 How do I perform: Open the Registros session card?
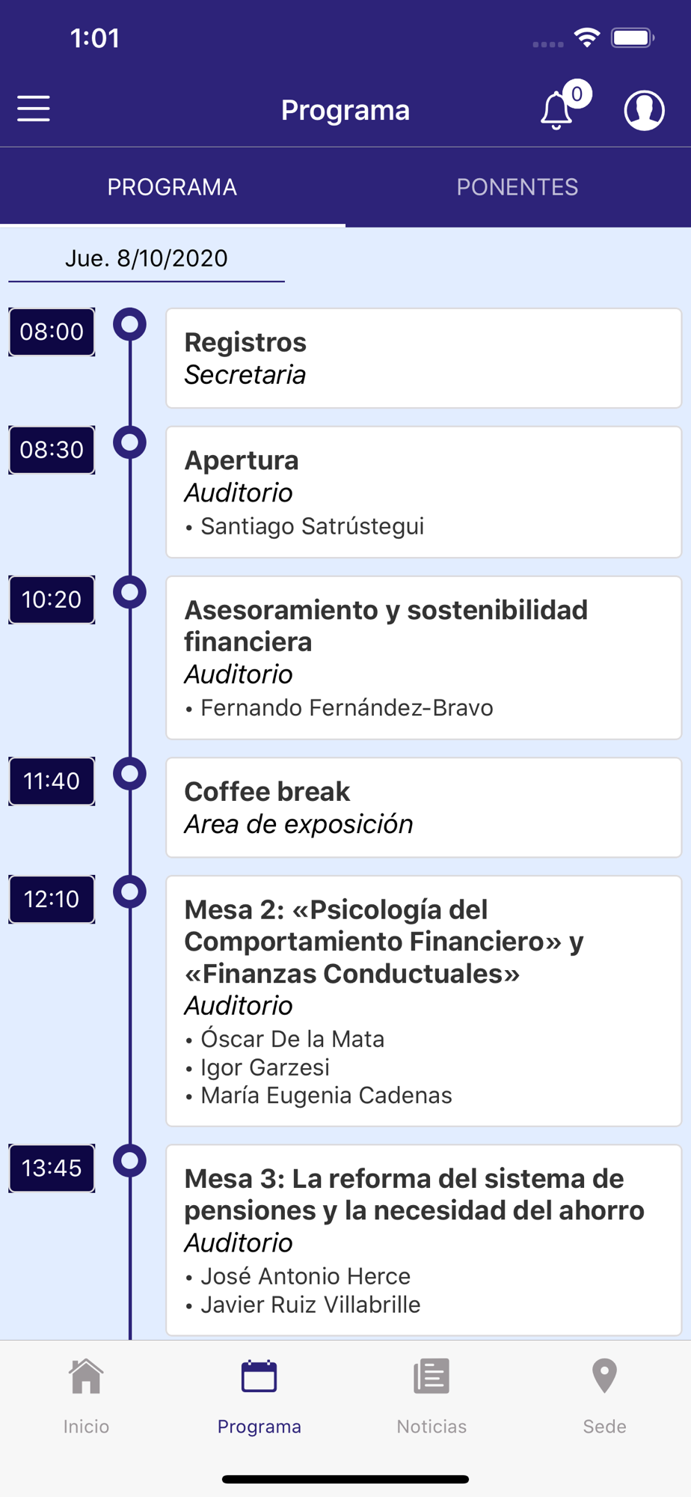[424, 359]
